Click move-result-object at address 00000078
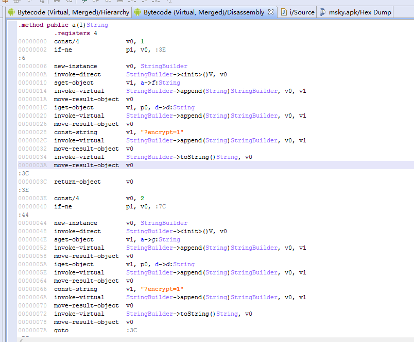Screen dimensions: 414x342 87,322
